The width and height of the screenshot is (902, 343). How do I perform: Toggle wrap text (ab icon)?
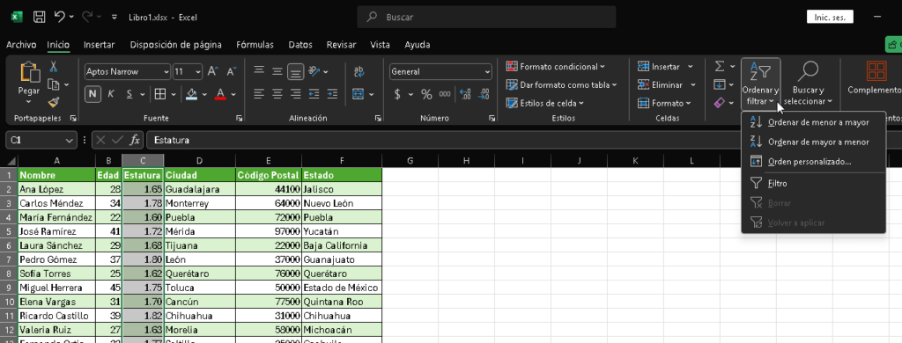point(359,71)
